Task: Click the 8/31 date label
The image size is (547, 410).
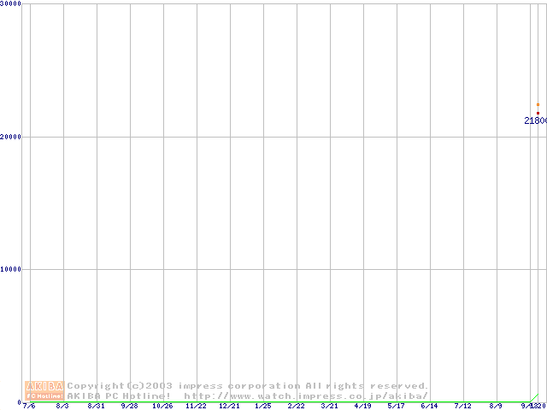Action: pos(96,407)
